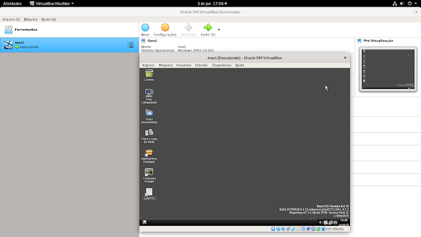Open the react VM list-menu icon
Image resolution: width=421 pixels, height=237 pixels.
[x=130, y=45]
